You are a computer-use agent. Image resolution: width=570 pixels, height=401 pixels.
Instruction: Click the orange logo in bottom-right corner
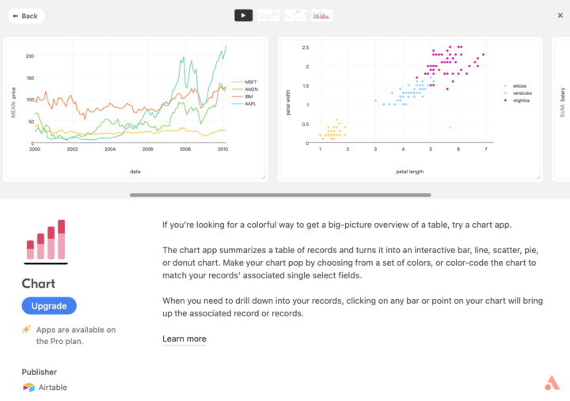tap(552, 383)
